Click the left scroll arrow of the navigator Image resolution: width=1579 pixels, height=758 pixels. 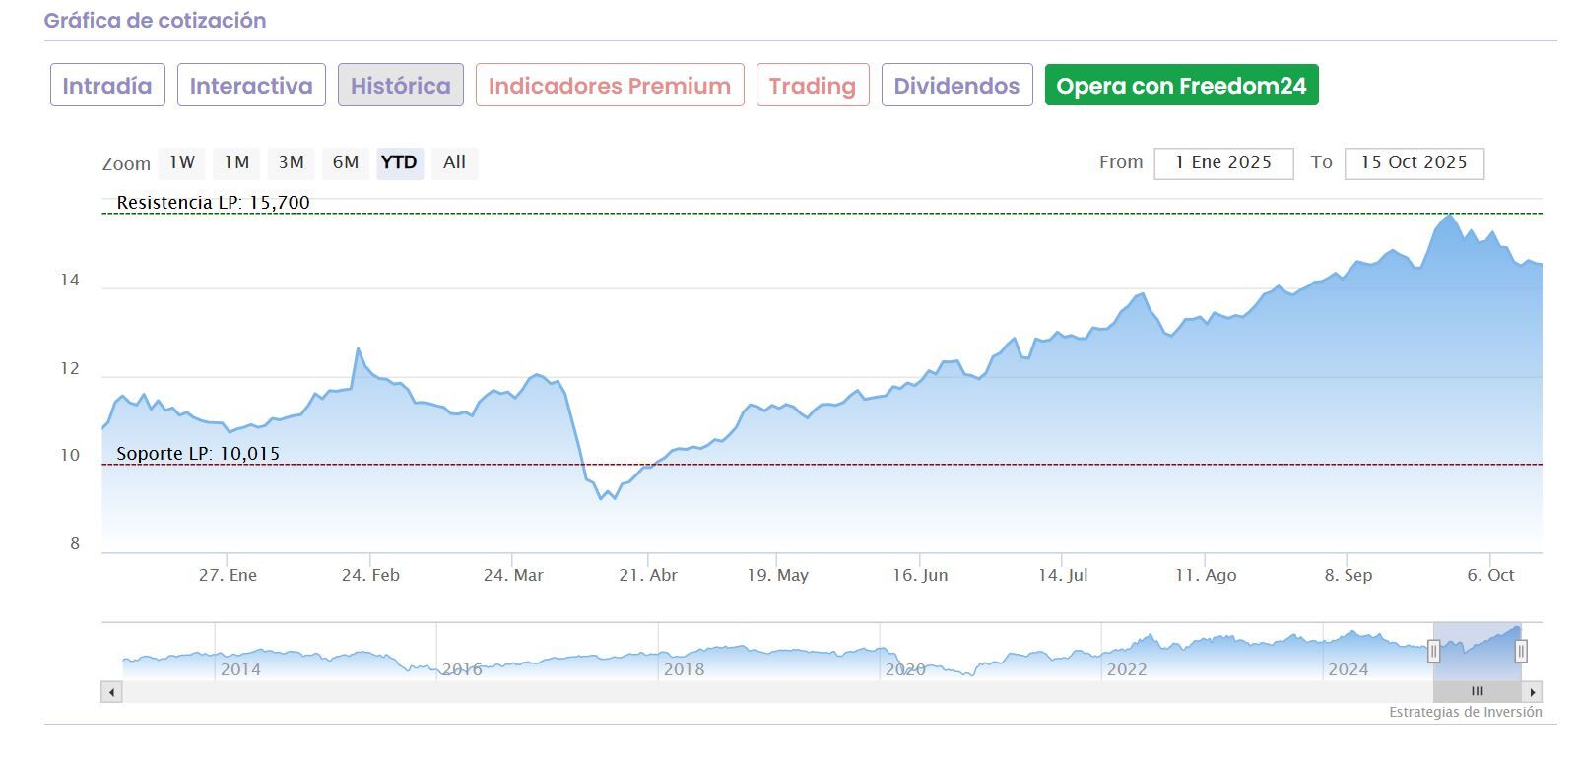[112, 692]
